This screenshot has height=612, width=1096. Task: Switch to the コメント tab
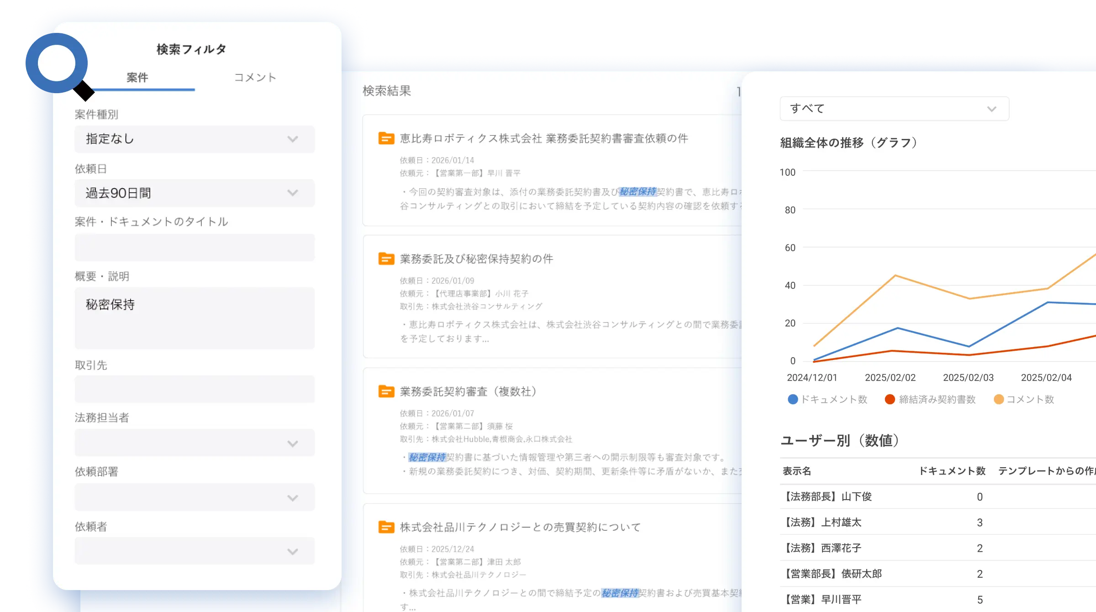click(255, 77)
